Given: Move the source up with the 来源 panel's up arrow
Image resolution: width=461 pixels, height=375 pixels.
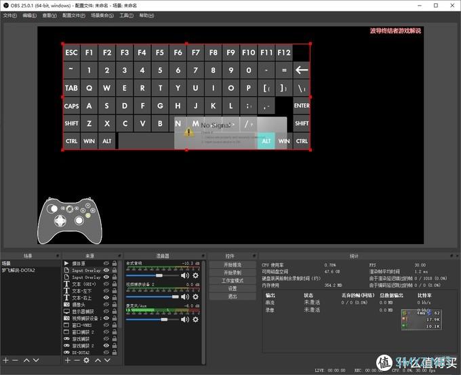Looking at the screenshot, I should [98, 360].
